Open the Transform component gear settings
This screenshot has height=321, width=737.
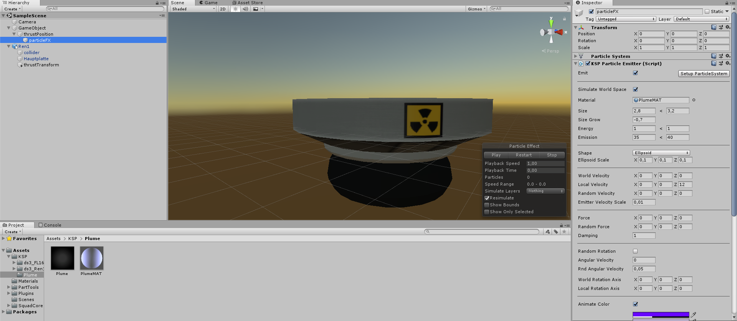coord(727,27)
